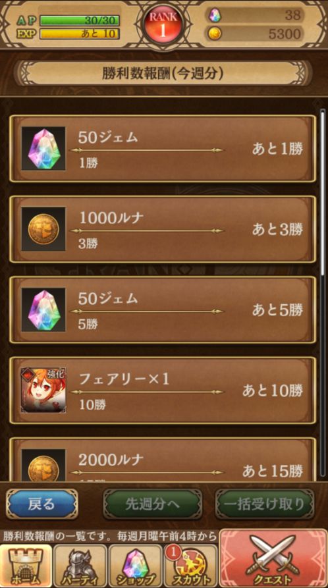Screen dimensions: 328x588
Task: Click the gold coin counter showing 5300
Action: pos(255,34)
